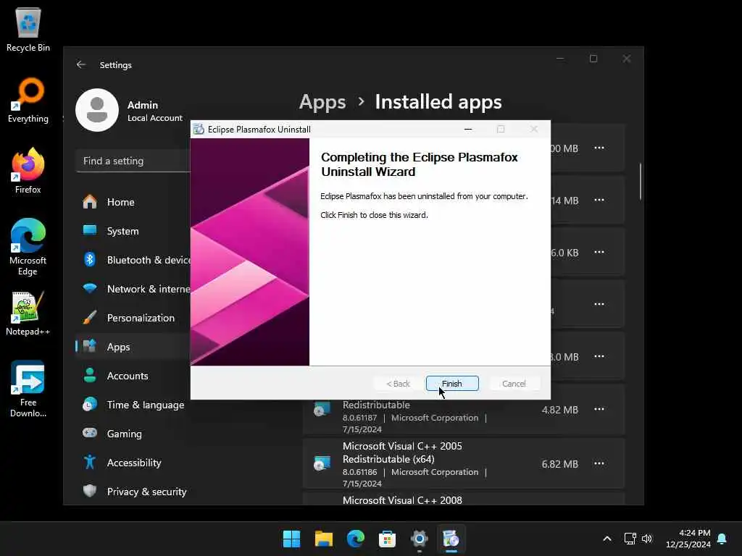Select the Notepad++ desktop shortcut
The height and width of the screenshot is (556, 742).
(28, 313)
